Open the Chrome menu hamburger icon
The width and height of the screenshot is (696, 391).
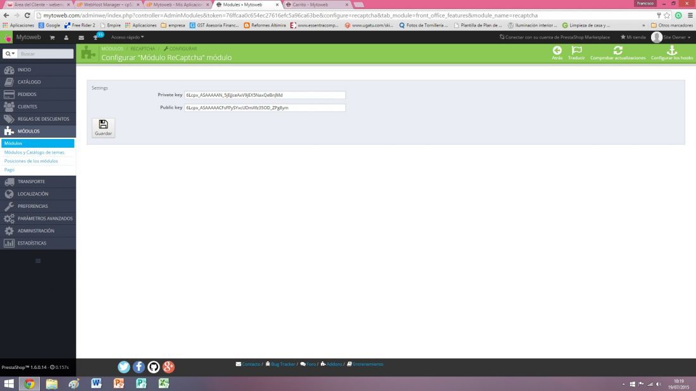click(x=690, y=16)
